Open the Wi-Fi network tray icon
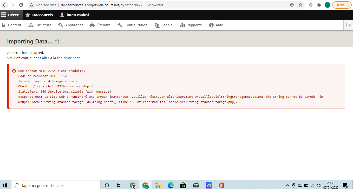The width and height of the screenshot is (353, 189). [x=313, y=185]
